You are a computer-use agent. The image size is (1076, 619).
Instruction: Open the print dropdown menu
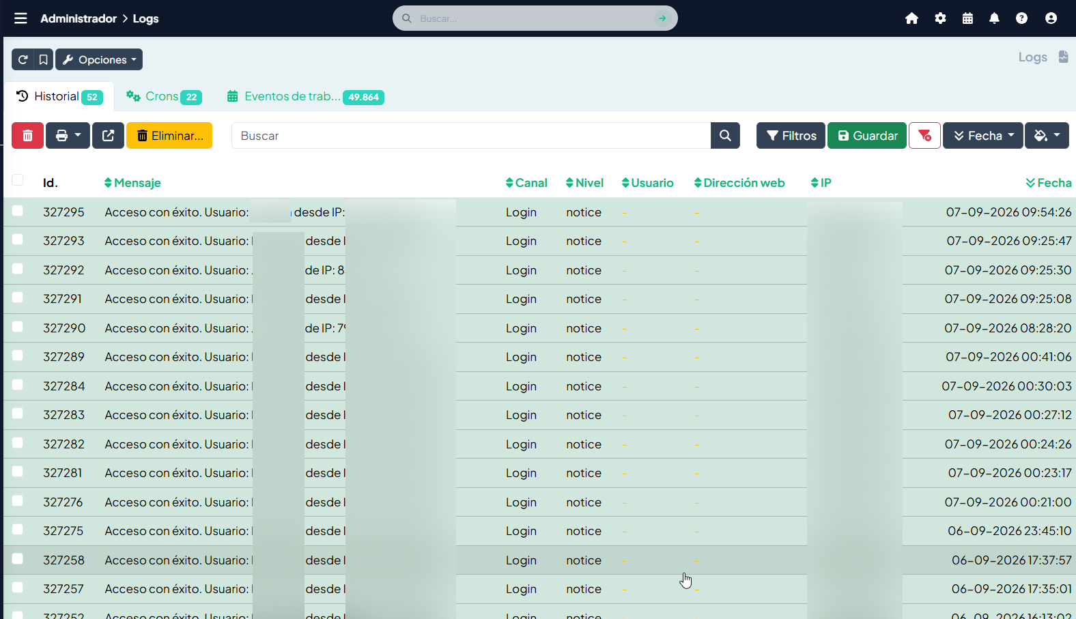pyautogui.click(x=68, y=135)
